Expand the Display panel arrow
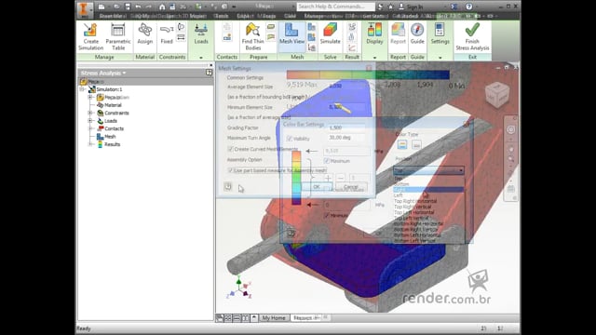The height and width of the screenshot is (335, 596). coord(374,58)
